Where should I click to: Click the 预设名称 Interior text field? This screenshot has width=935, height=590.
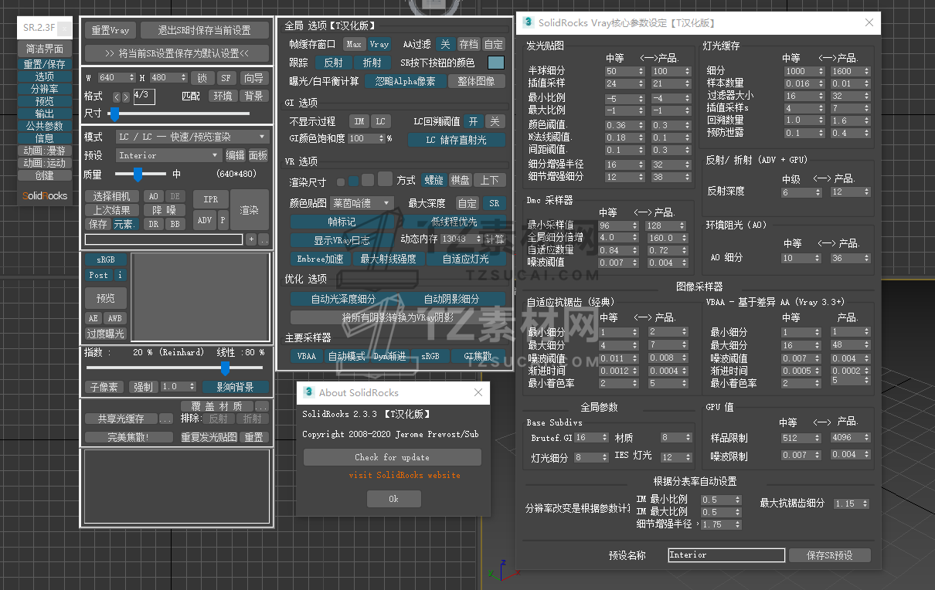726,554
